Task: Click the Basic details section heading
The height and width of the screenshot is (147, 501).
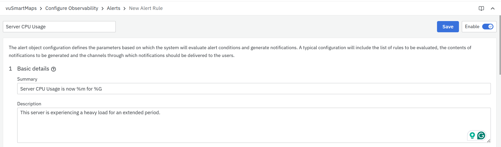Action: pos(33,69)
